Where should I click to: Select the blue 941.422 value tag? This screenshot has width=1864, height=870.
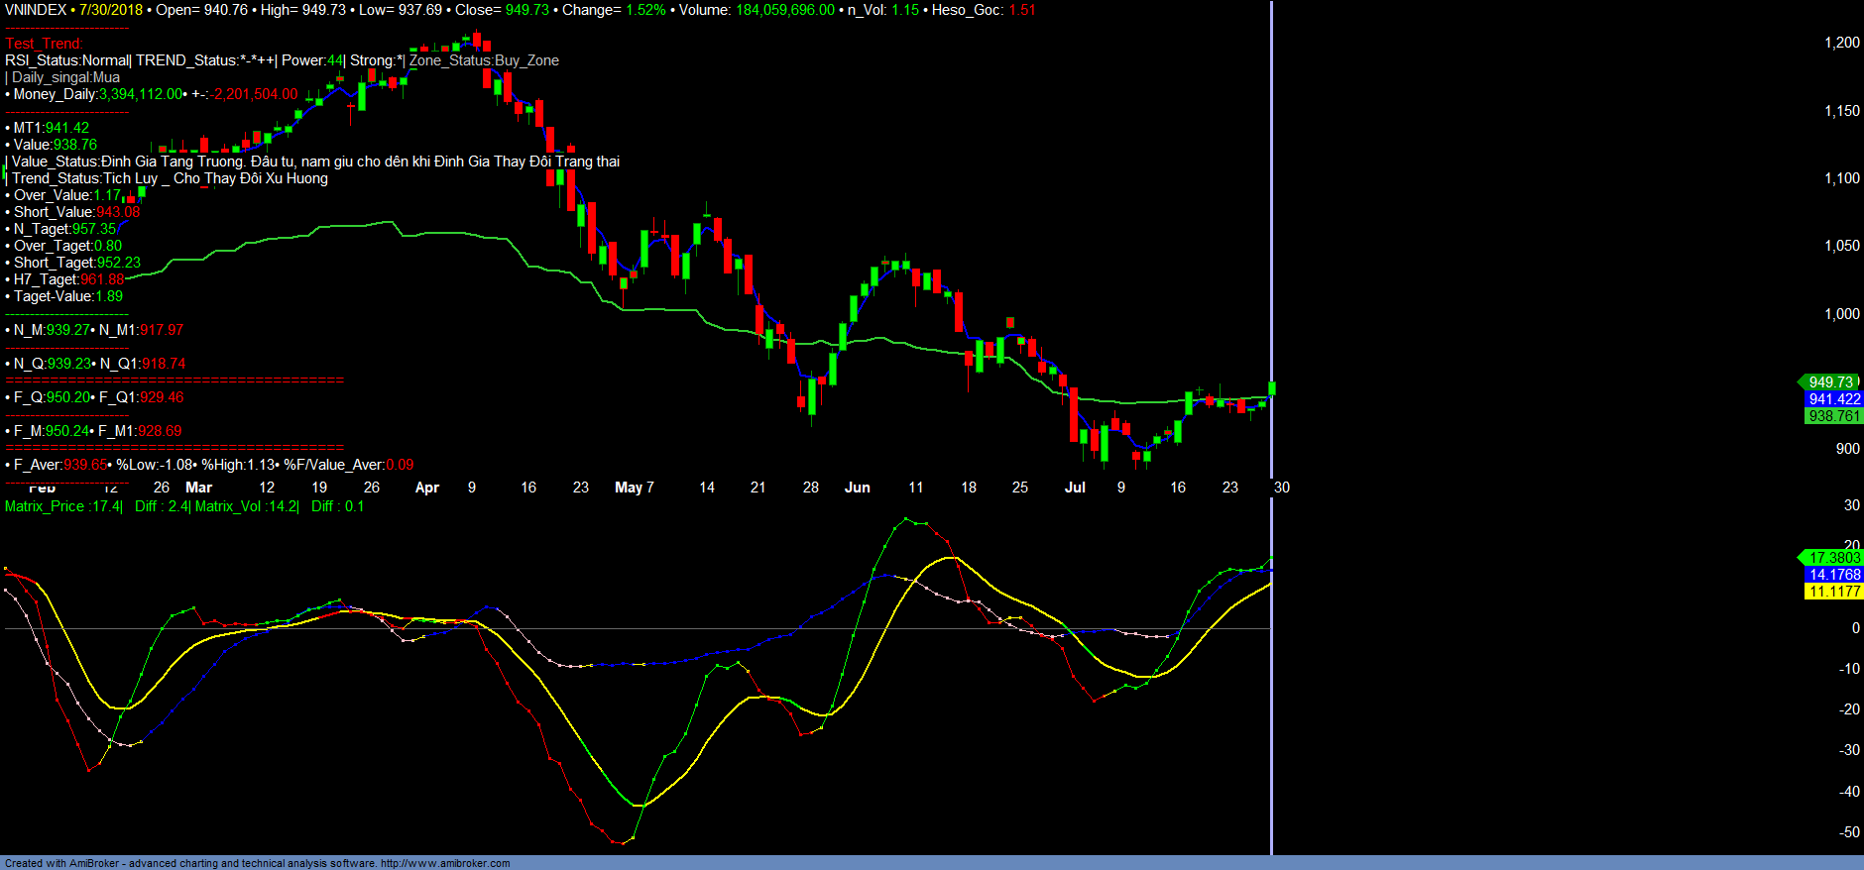click(x=1833, y=399)
